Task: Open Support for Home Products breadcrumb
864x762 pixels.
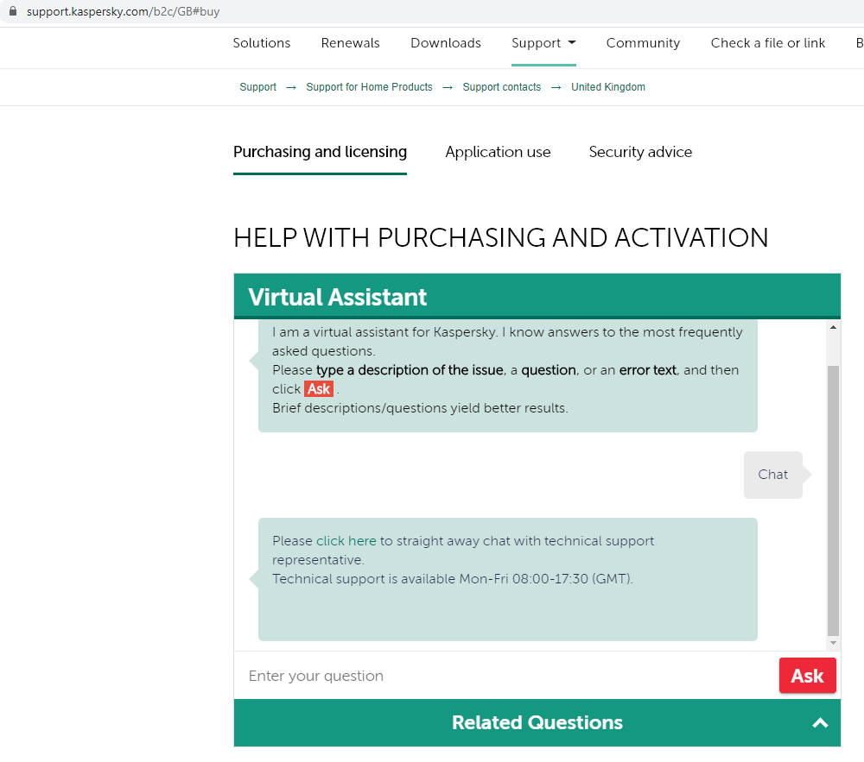Action: [x=369, y=87]
